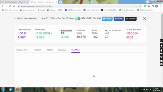Image resolution: width=163 pixels, height=92 pixels.
Task: Go back to MACD Trend-Following strategy
Action: pos(26,18)
